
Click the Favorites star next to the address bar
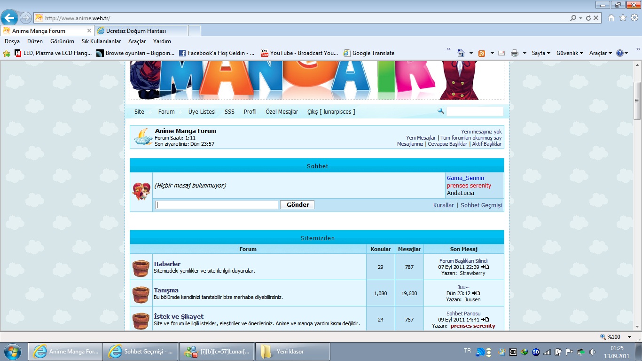(623, 18)
